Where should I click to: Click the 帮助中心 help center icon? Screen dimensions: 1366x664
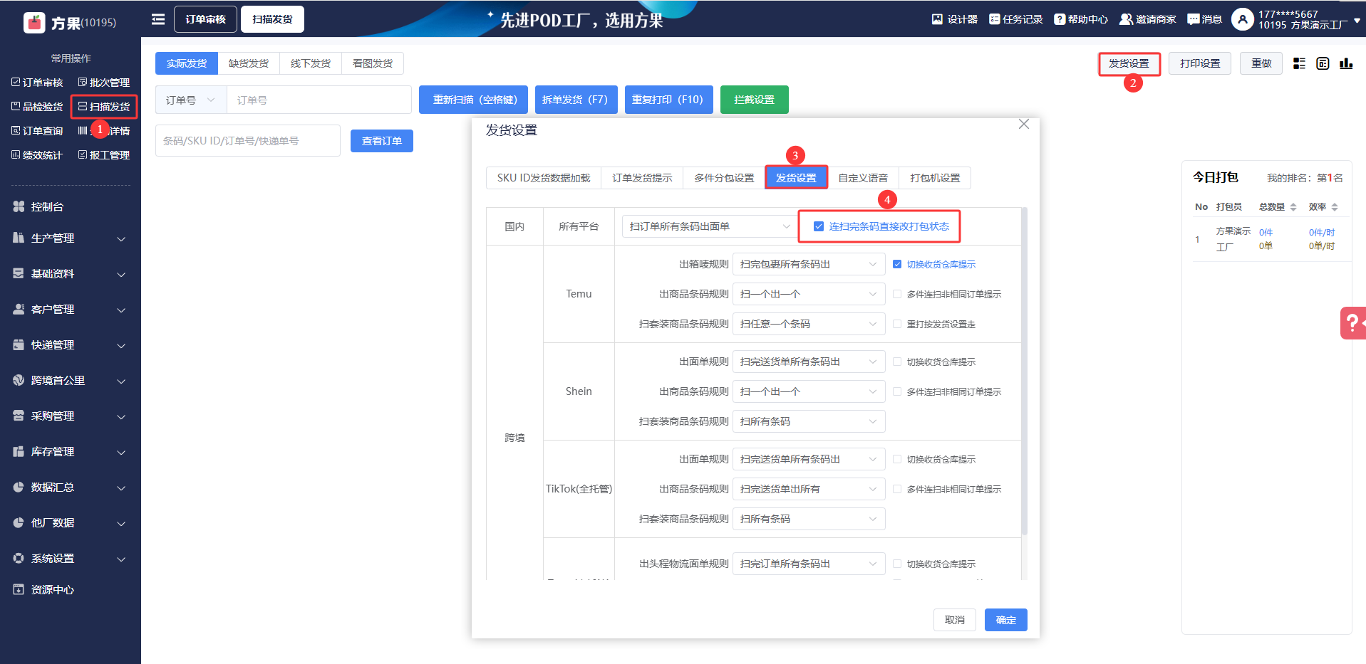pos(1060,19)
